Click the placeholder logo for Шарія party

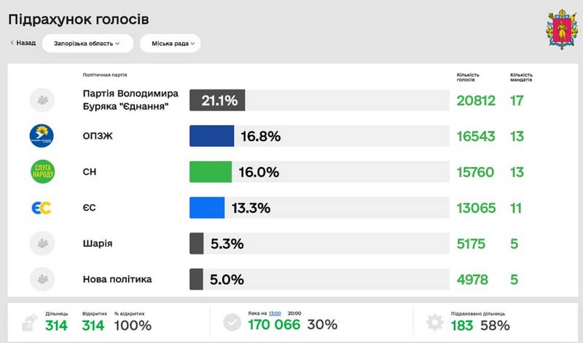(x=41, y=243)
